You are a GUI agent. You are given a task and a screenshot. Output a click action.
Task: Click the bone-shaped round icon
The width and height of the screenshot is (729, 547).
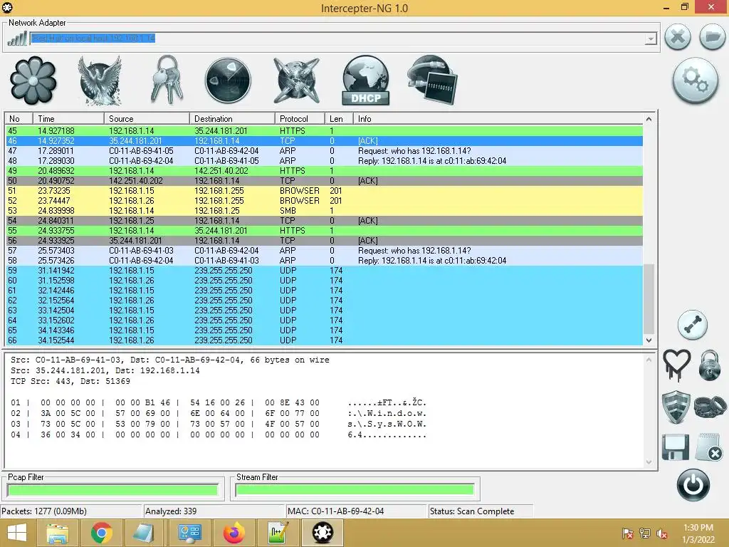[692, 324]
